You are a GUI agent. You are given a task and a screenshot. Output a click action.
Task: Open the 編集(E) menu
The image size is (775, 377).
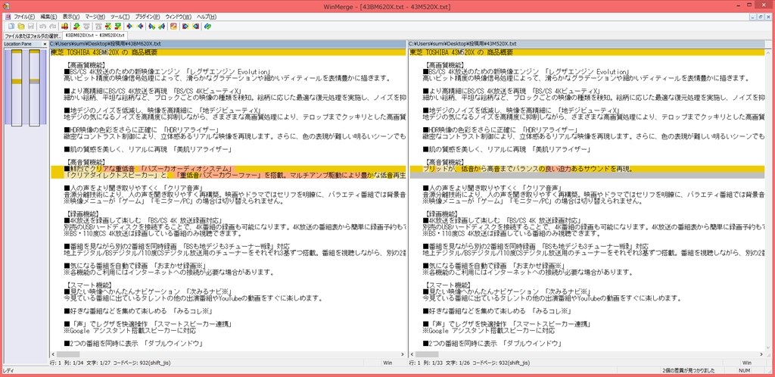pos(48,17)
